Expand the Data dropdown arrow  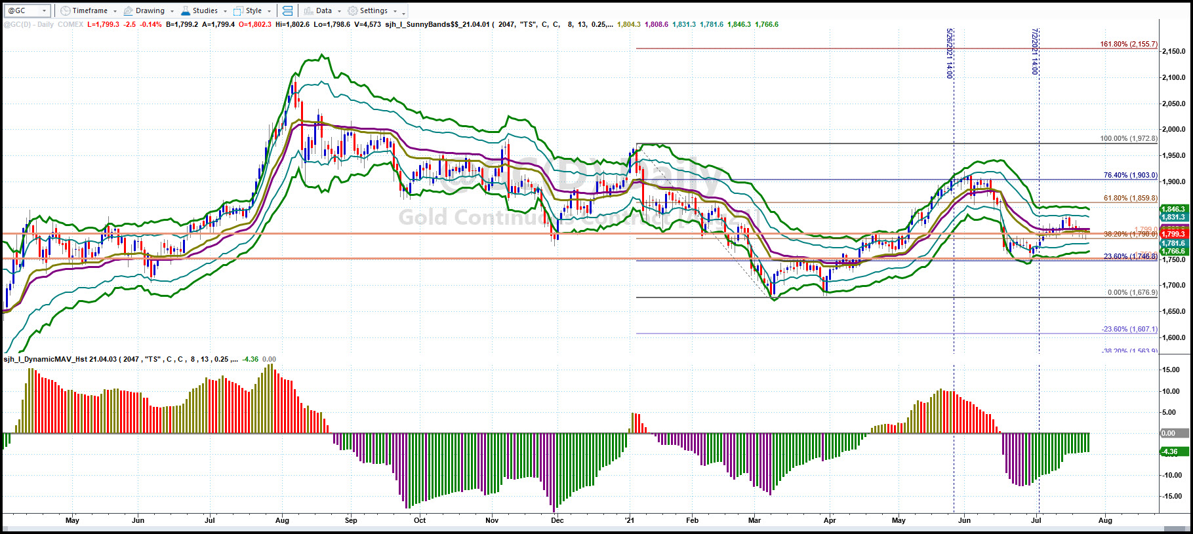[x=339, y=11]
